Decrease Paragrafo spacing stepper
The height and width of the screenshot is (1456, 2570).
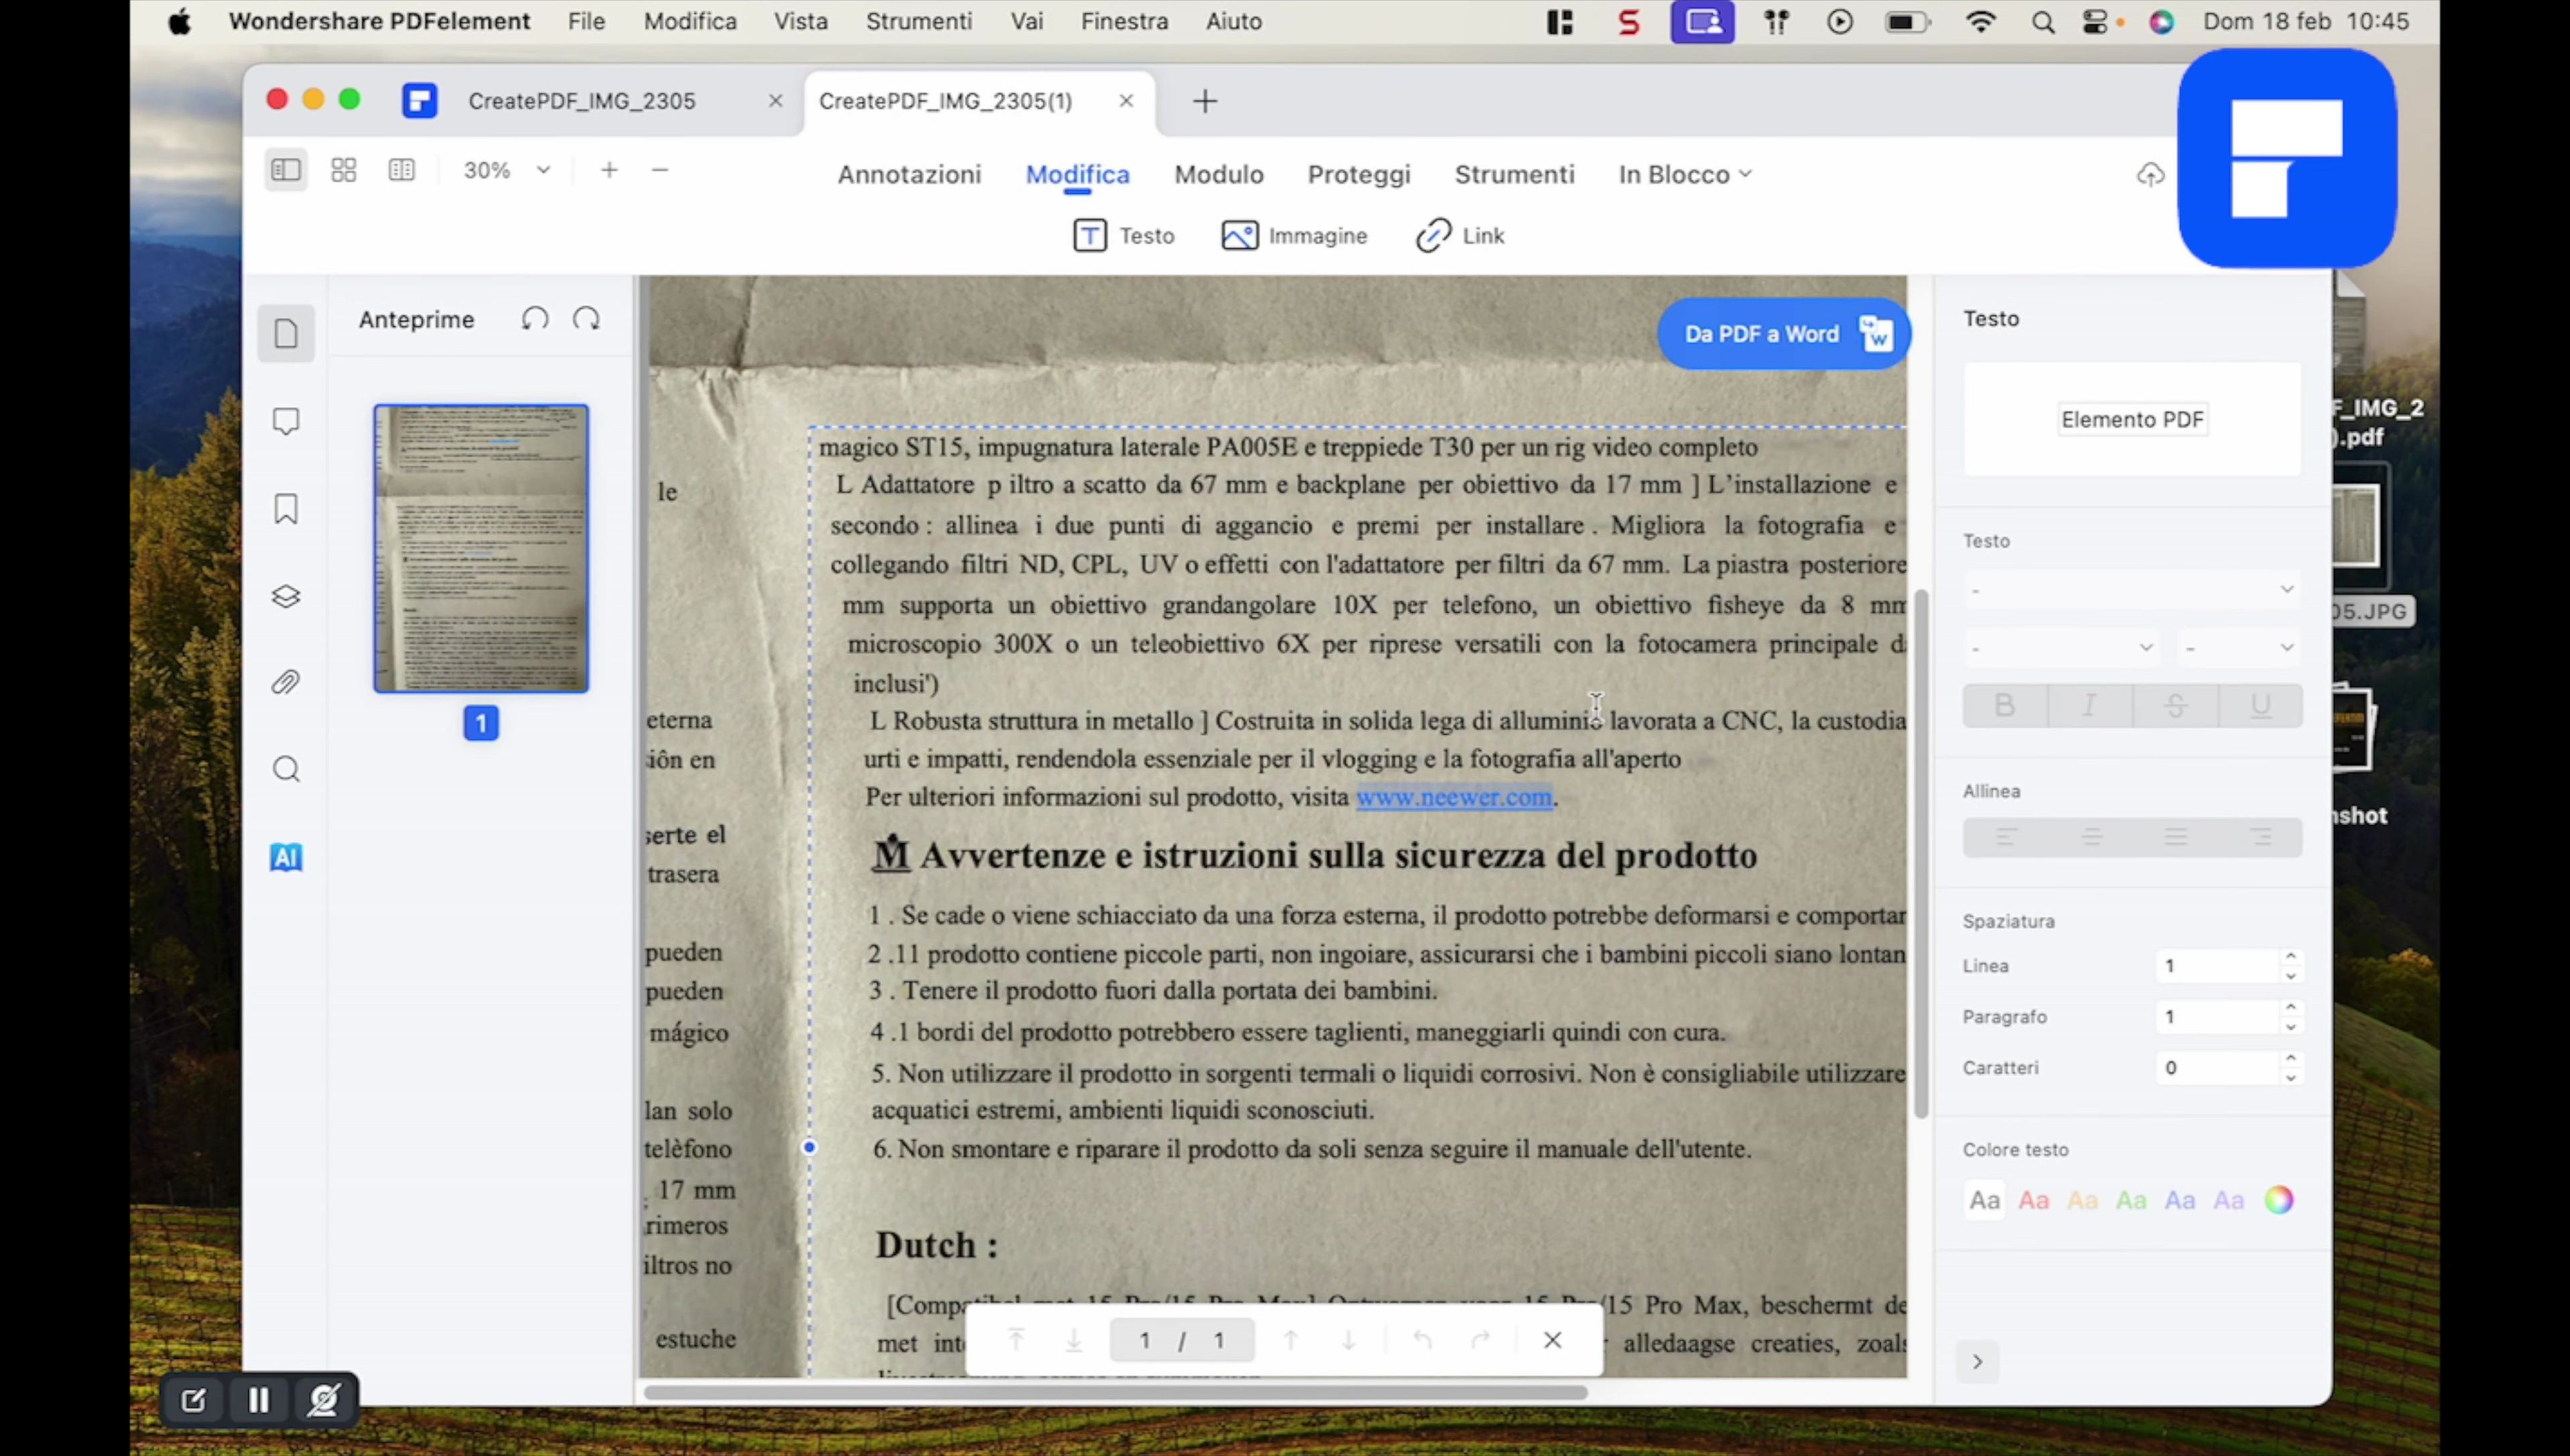click(2290, 1027)
